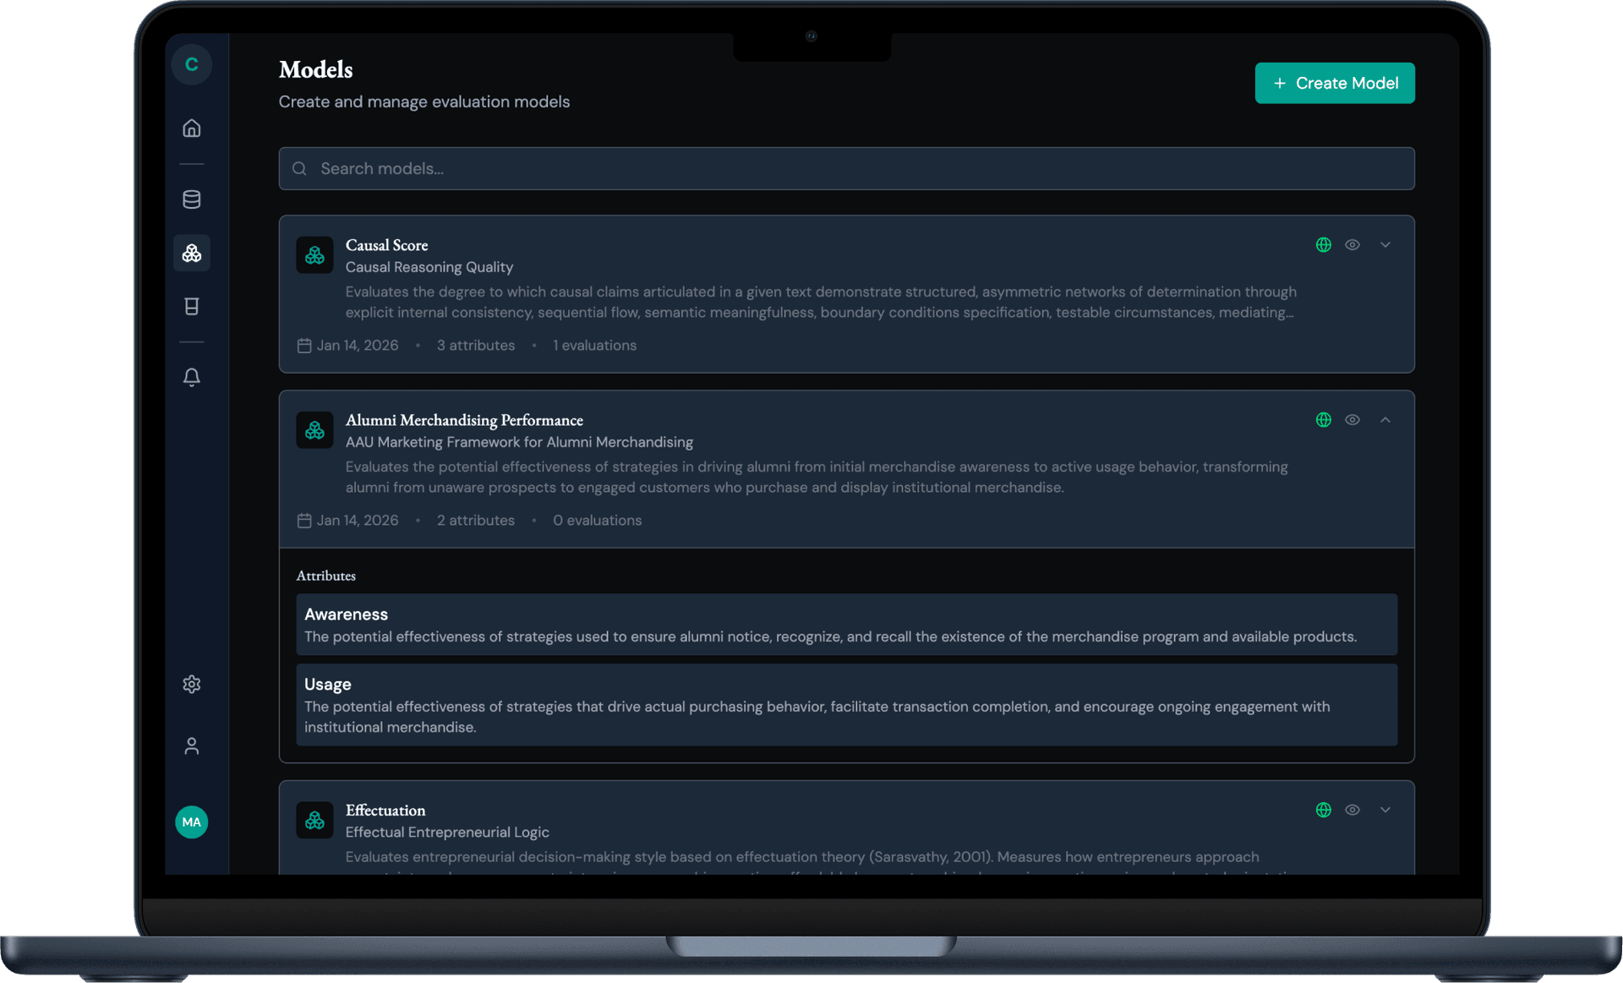This screenshot has width=1623, height=983.
Task: Expand the Effectuation model card
Action: [x=1385, y=810]
